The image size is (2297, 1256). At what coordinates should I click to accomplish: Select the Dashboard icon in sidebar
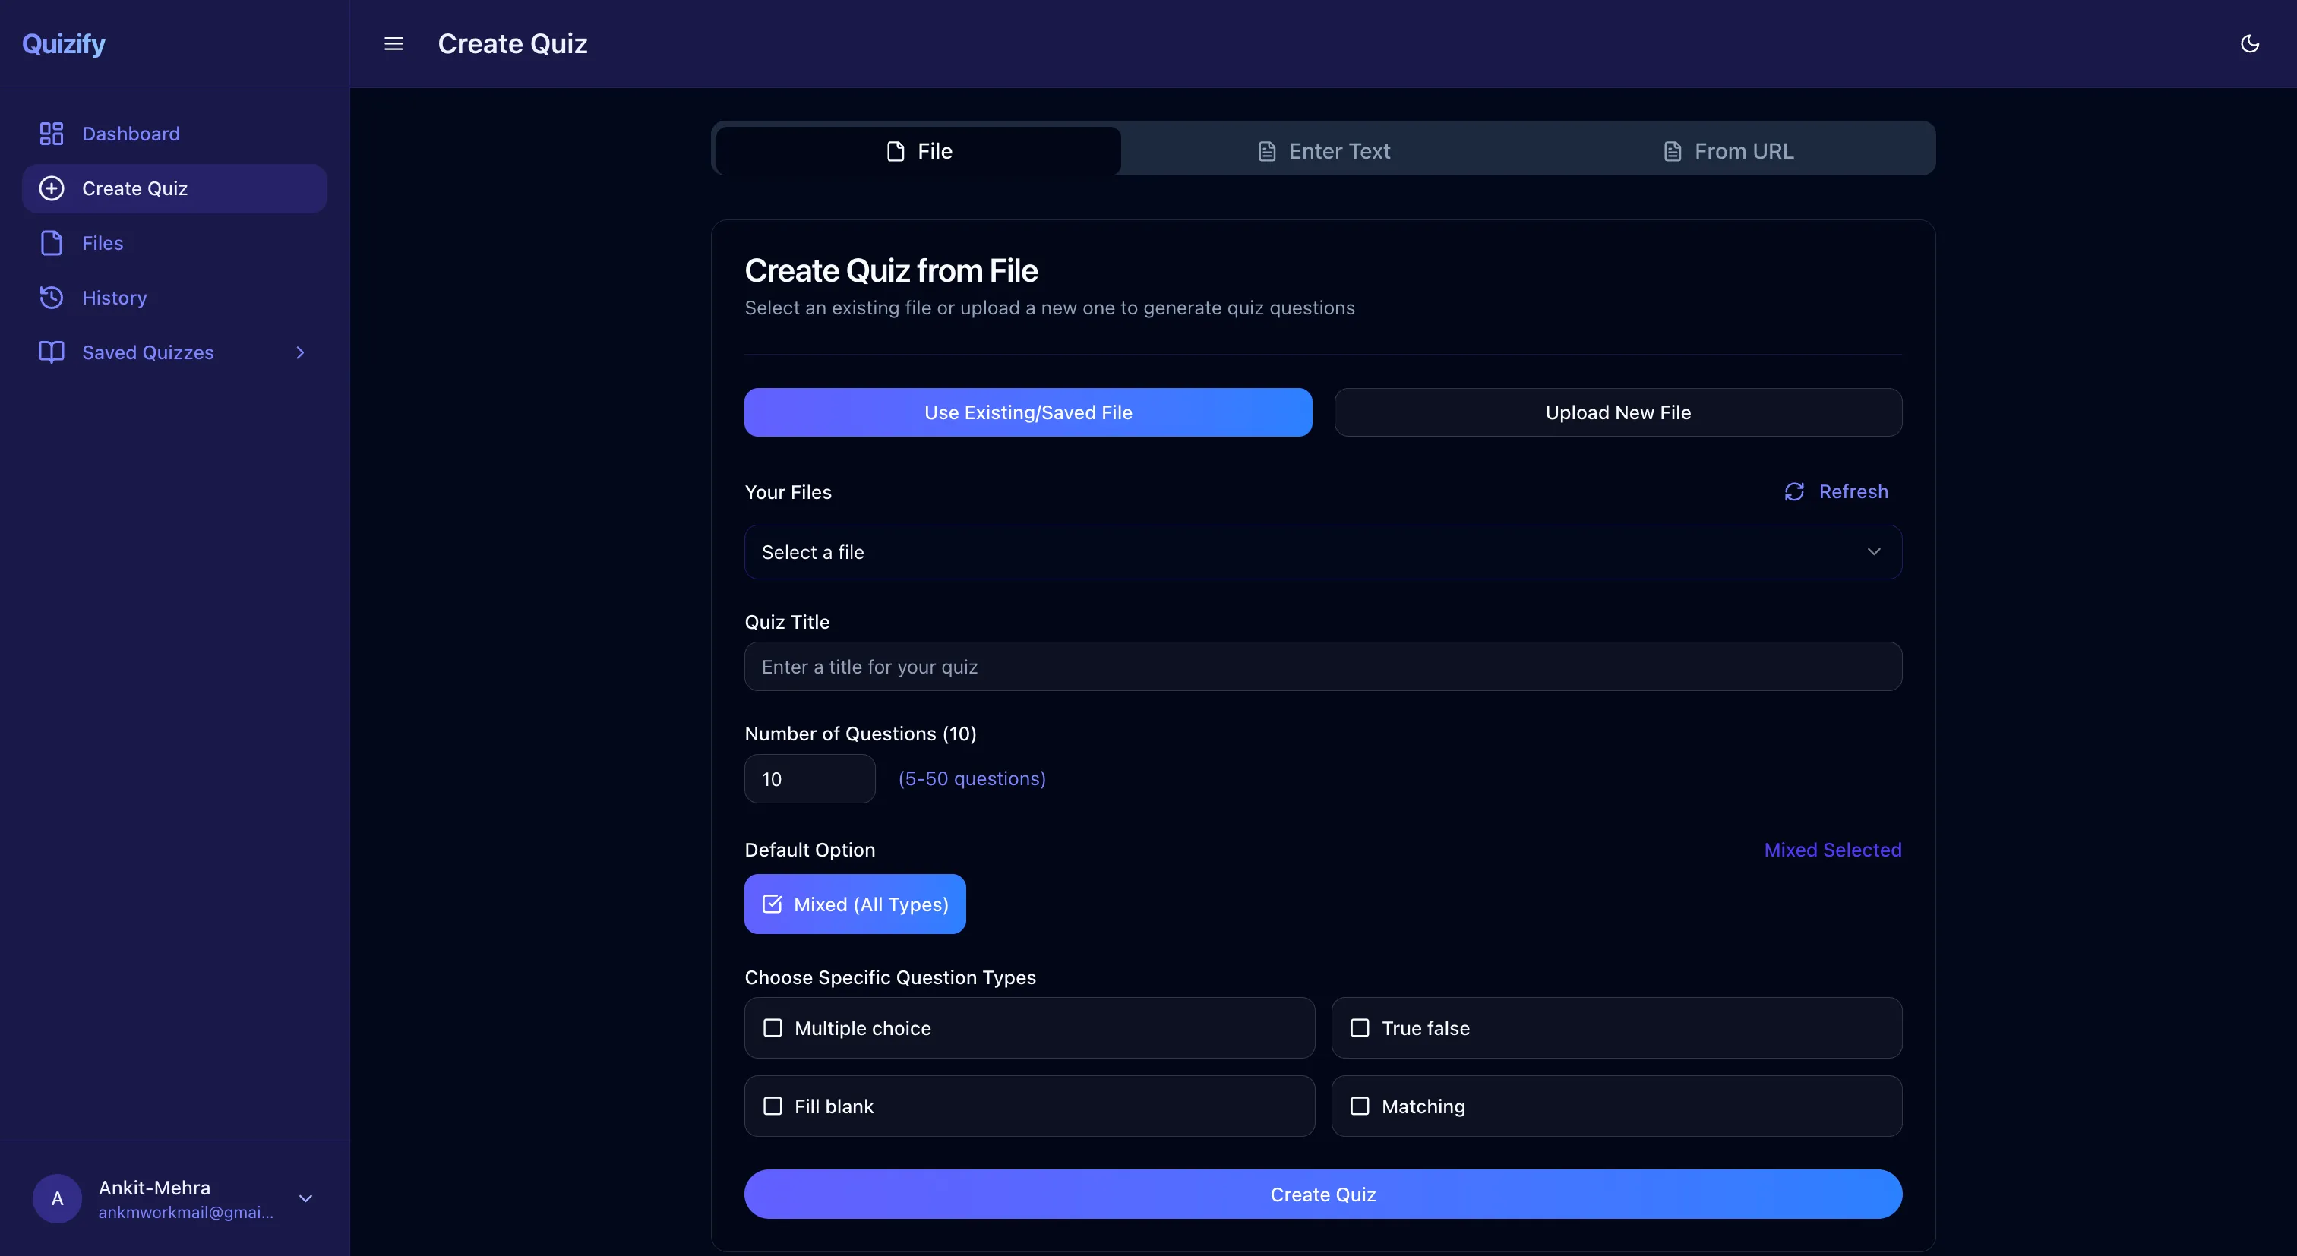click(x=51, y=133)
